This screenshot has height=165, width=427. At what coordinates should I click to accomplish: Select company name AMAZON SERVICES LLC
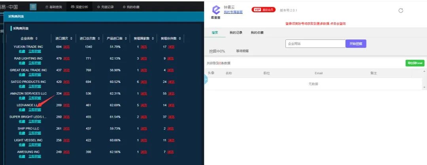[x=28, y=94]
